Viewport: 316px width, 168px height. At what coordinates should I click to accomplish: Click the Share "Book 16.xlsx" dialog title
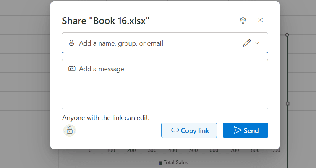(105, 21)
